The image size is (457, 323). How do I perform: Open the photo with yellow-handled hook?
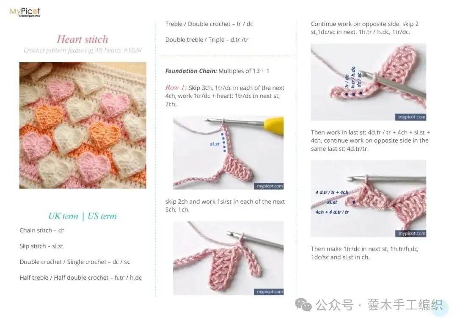(x=228, y=152)
